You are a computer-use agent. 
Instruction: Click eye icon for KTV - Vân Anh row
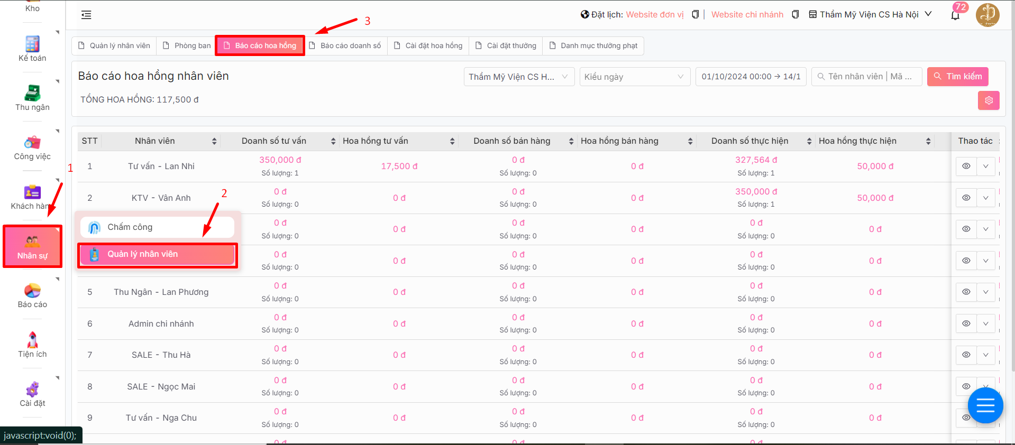(966, 198)
